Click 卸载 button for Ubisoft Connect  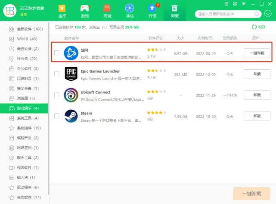257,95
